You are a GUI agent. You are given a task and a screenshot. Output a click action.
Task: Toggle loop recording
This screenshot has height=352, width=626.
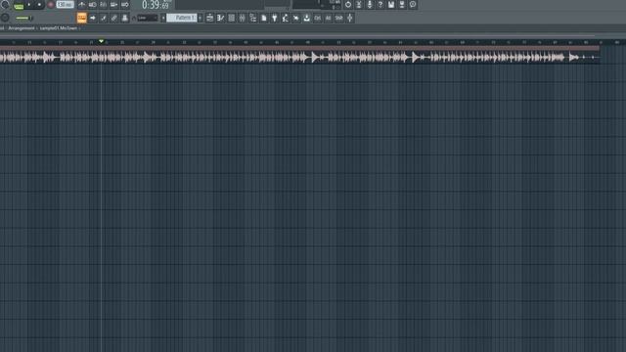pos(125,5)
